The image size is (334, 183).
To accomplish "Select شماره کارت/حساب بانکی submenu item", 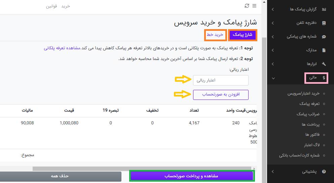I will tap(299, 156).
